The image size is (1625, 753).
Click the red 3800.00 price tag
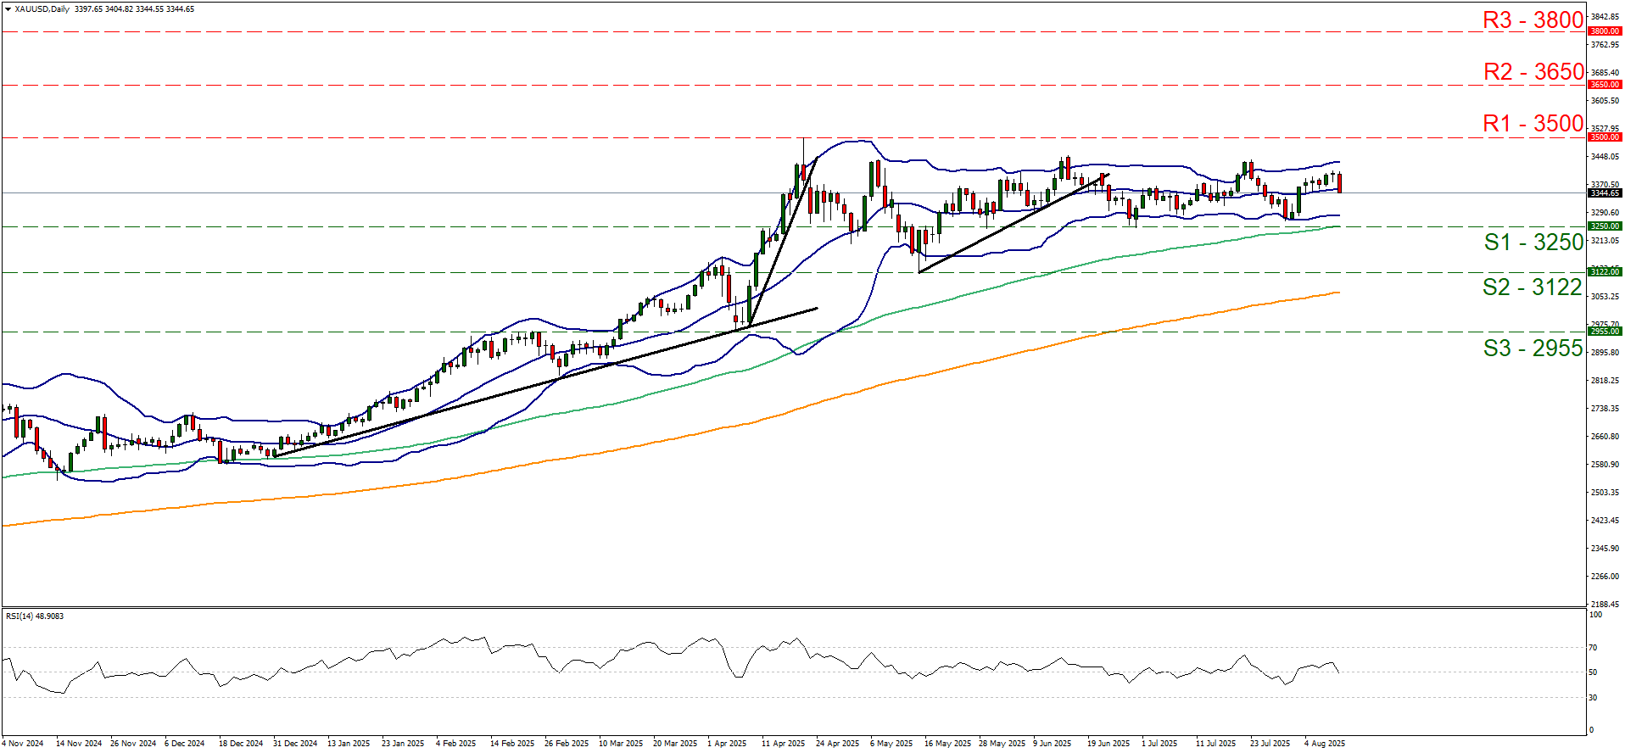(1604, 31)
